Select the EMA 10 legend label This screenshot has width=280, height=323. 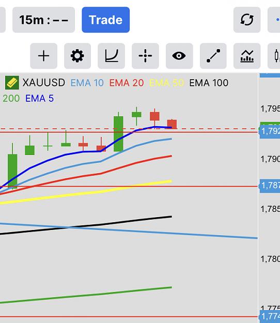(87, 83)
